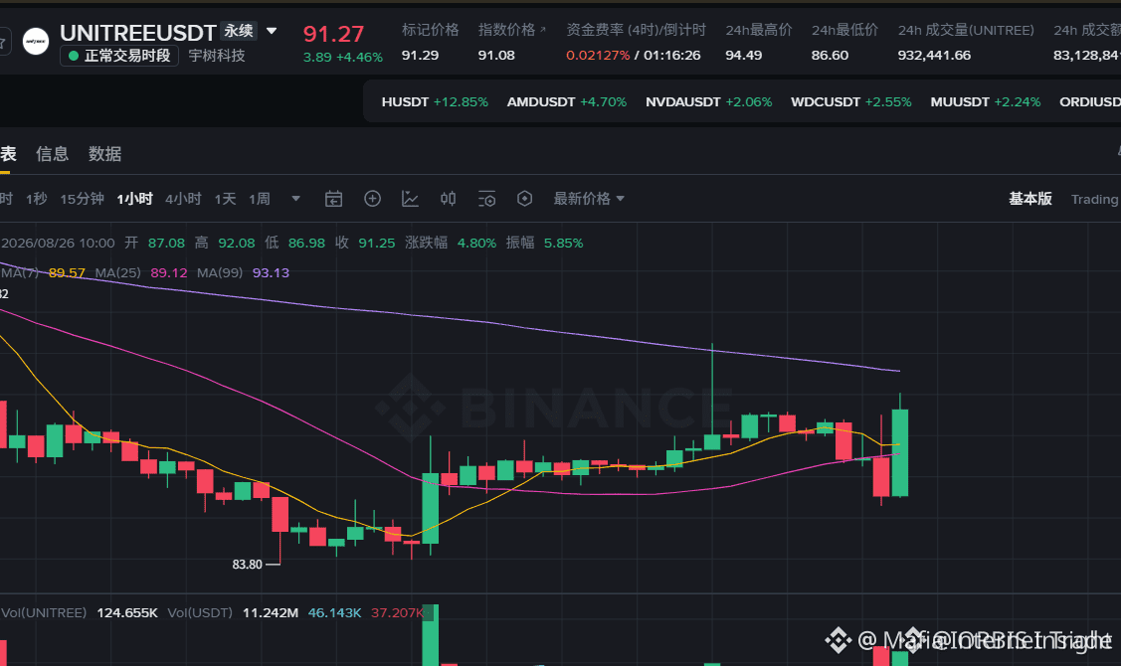Click the 永续 perpetual contract tag

pyautogui.click(x=239, y=31)
